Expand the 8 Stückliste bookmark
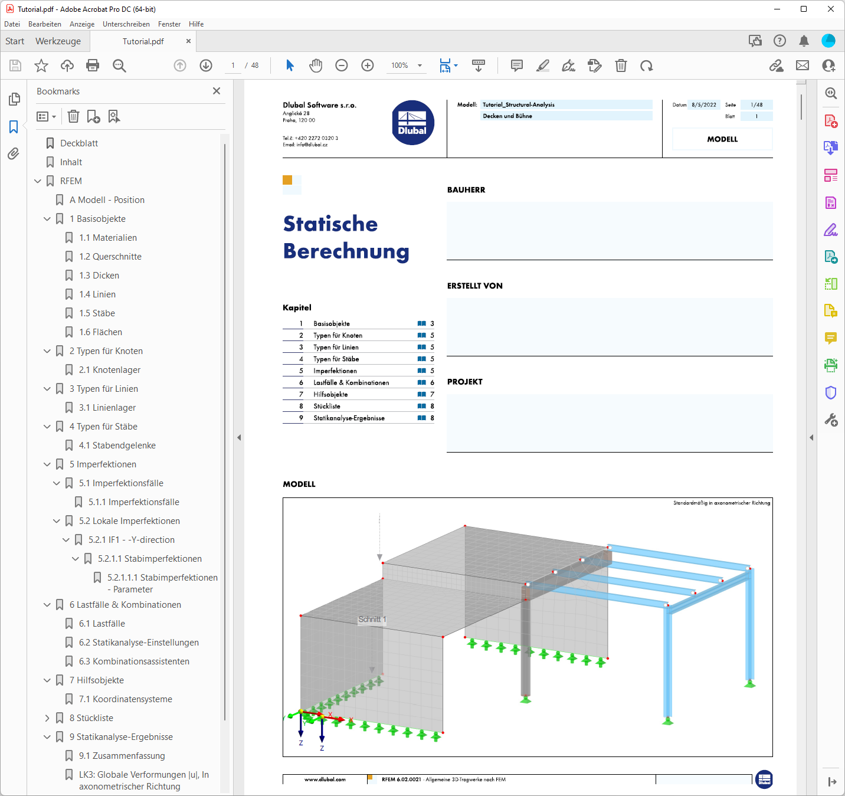The image size is (845, 796). click(x=47, y=718)
